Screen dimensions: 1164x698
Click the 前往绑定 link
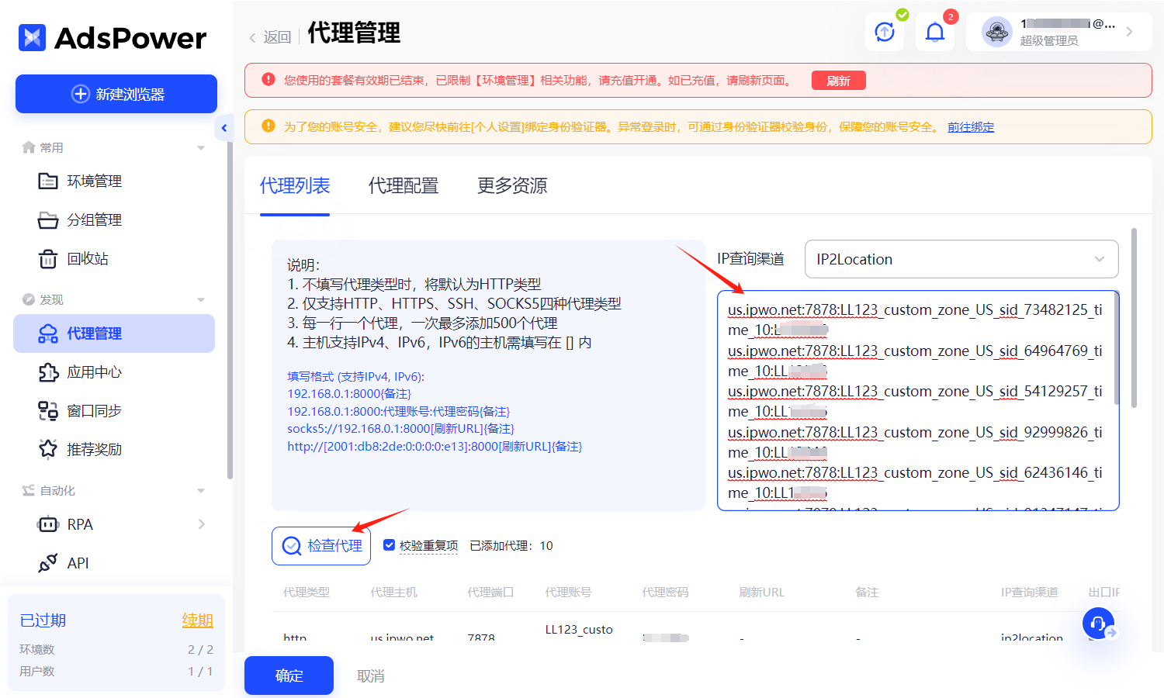[971, 127]
